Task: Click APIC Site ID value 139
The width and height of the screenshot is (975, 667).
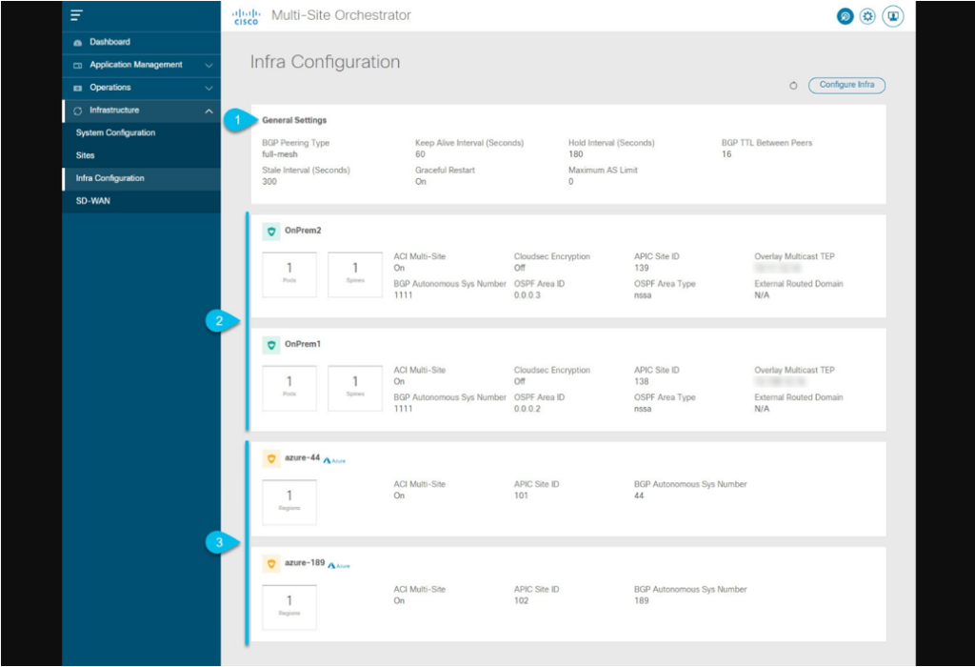Action: tap(642, 268)
